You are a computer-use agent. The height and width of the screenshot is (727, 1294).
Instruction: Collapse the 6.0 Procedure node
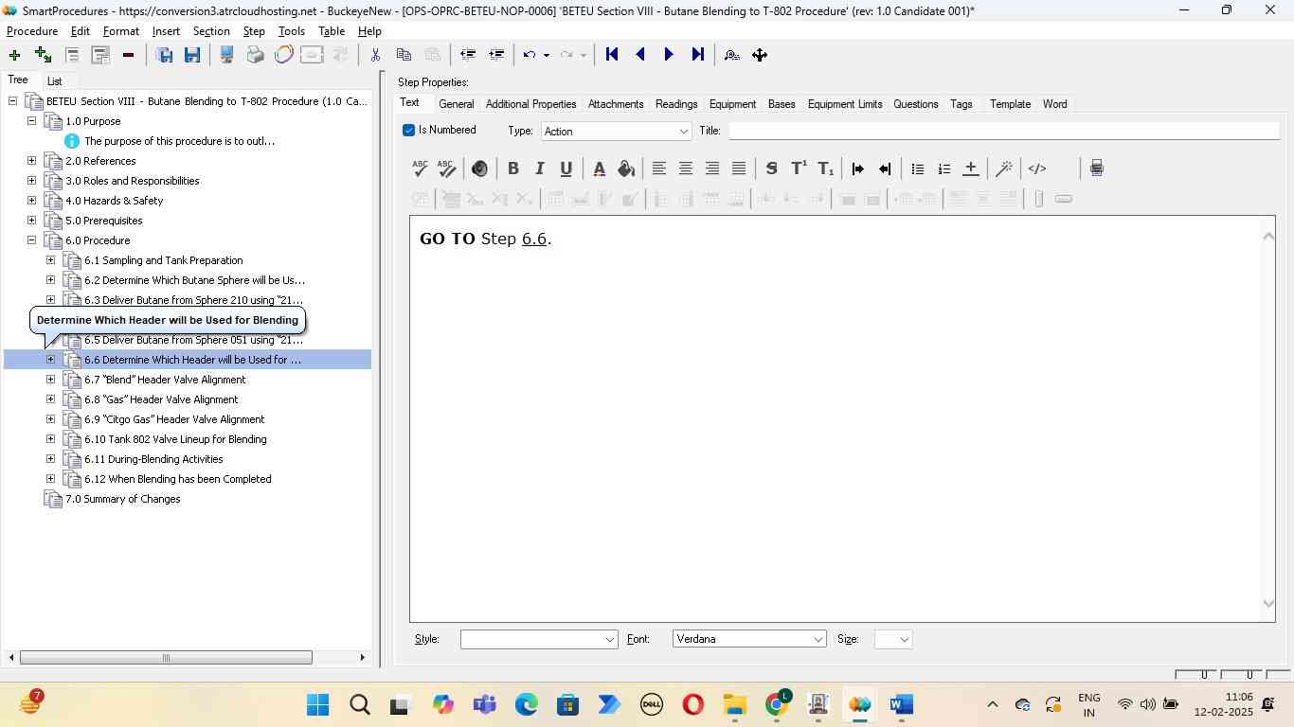click(x=32, y=240)
